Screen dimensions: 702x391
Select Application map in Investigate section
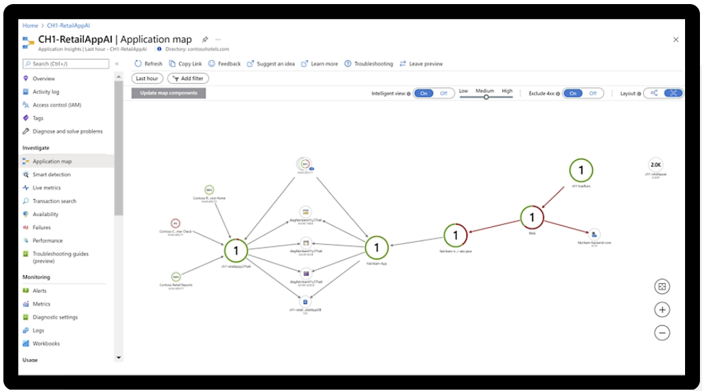[66, 161]
